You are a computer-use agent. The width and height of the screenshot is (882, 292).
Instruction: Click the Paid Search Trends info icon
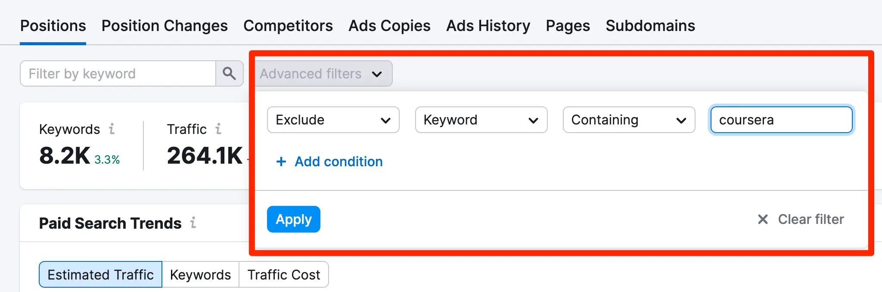pos(193,223)
